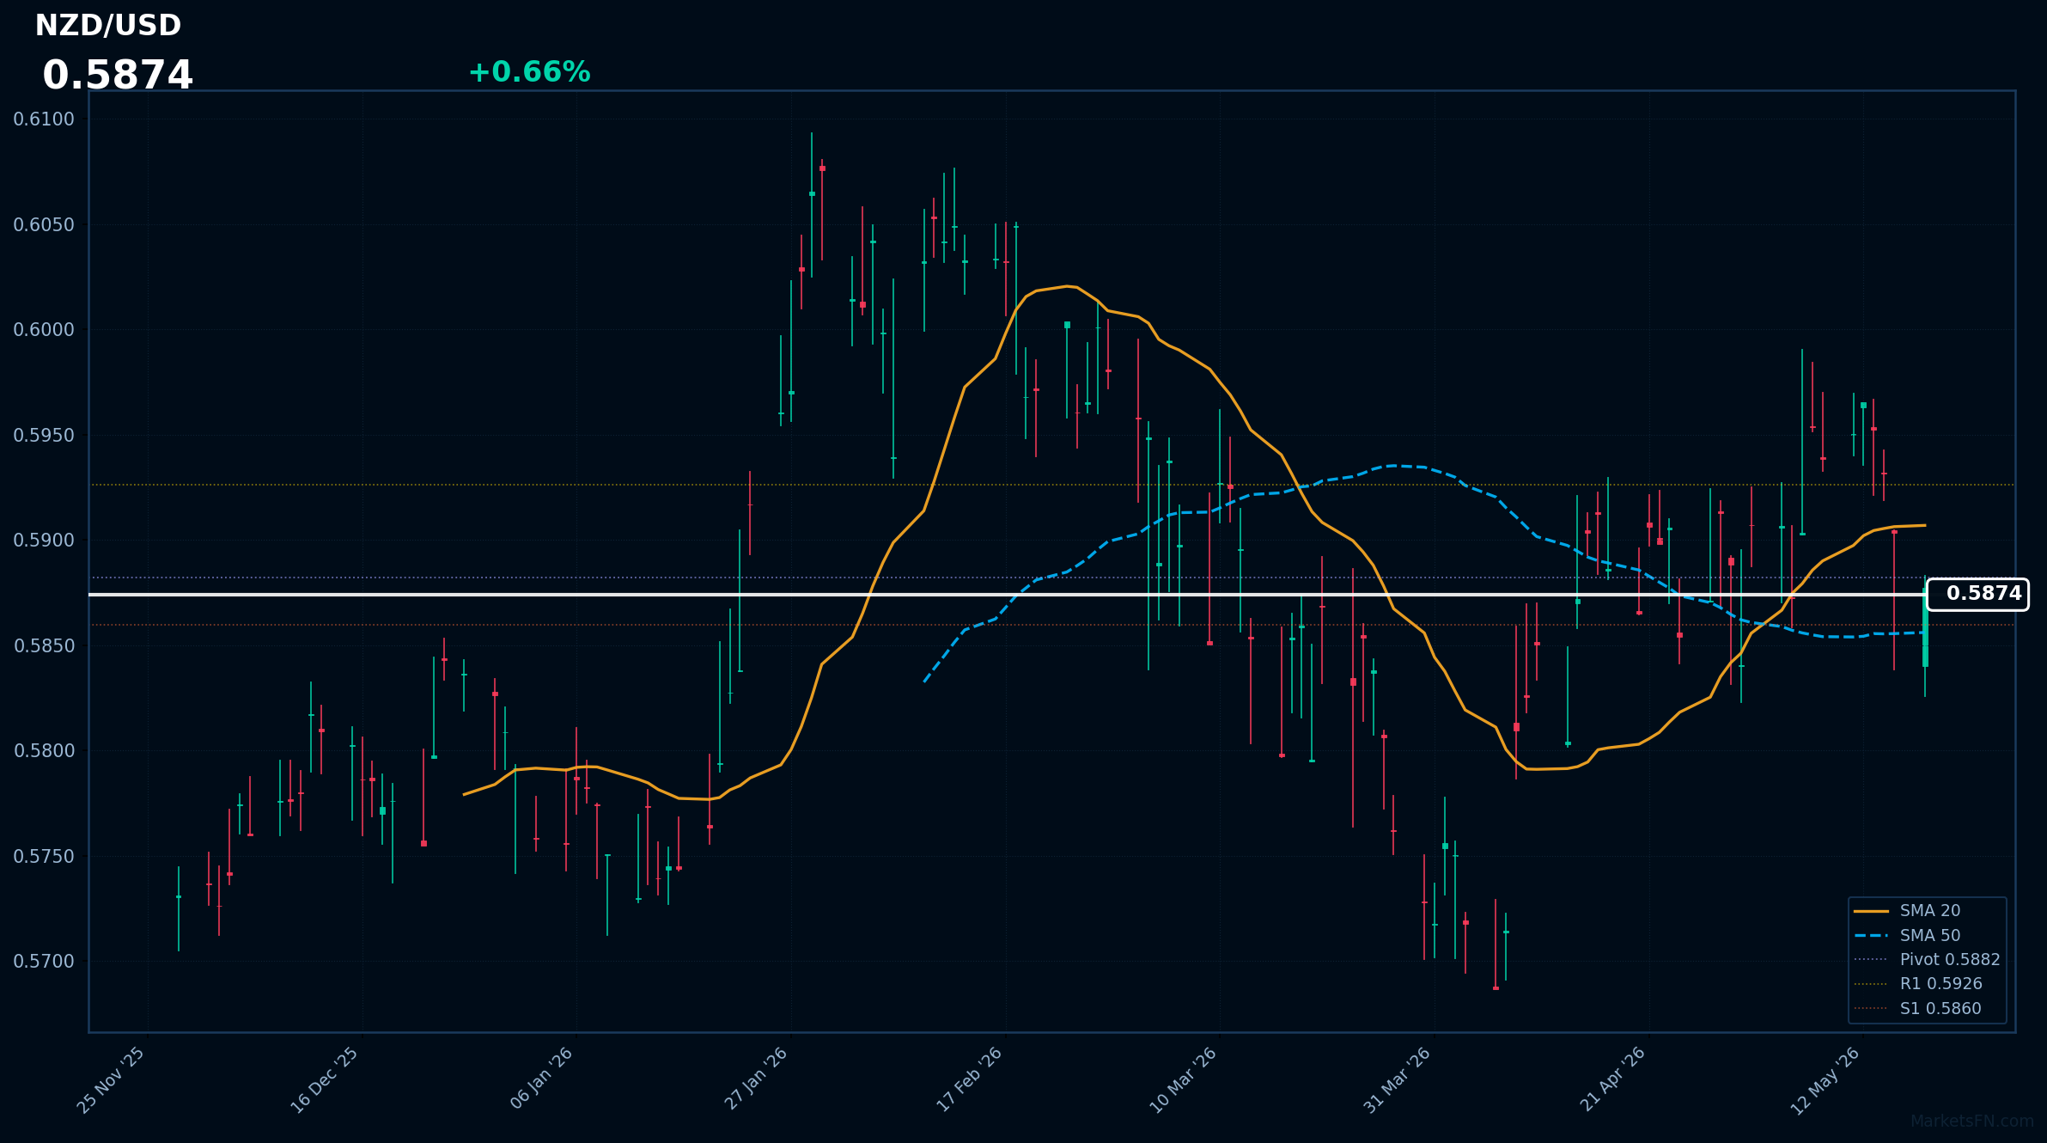
Task: Select the SMA 50 legend entry
Action: 1907,935
